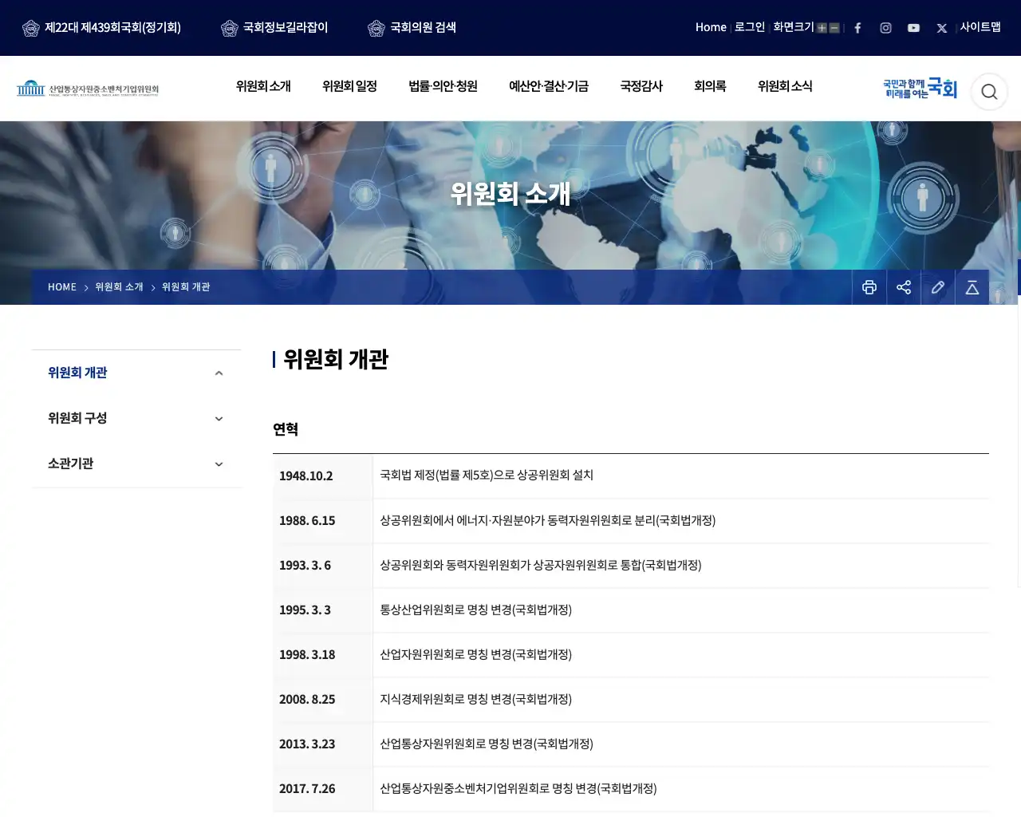
Task: Open the Facebook icon link
Action: 857,28
